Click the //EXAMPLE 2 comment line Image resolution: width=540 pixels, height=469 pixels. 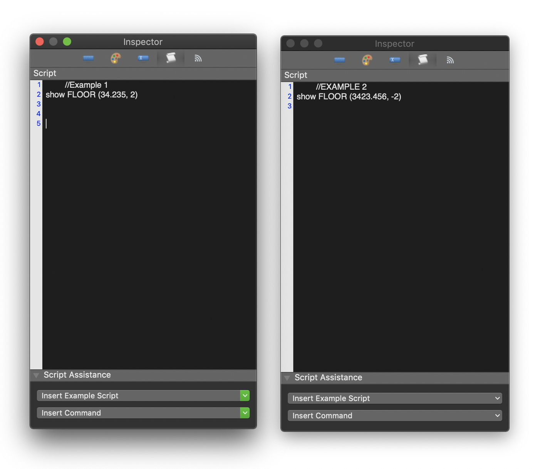(x=341, y=87)
